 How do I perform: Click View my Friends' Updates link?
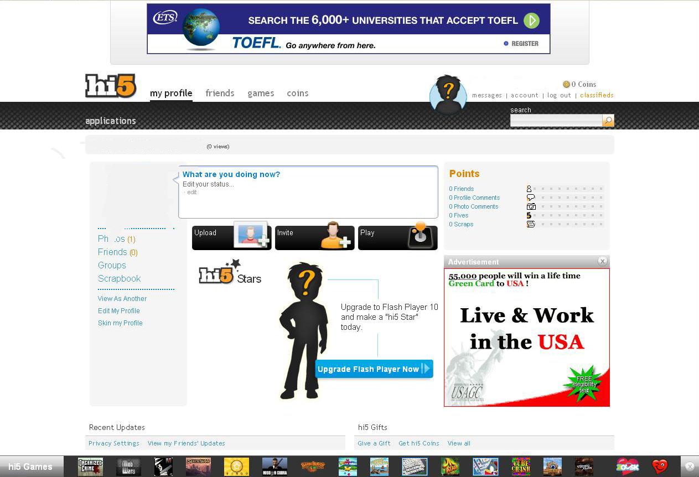tap(187, 443)
